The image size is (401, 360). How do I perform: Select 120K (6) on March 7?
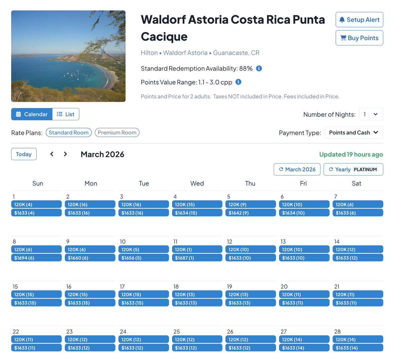tap(358, 204)
